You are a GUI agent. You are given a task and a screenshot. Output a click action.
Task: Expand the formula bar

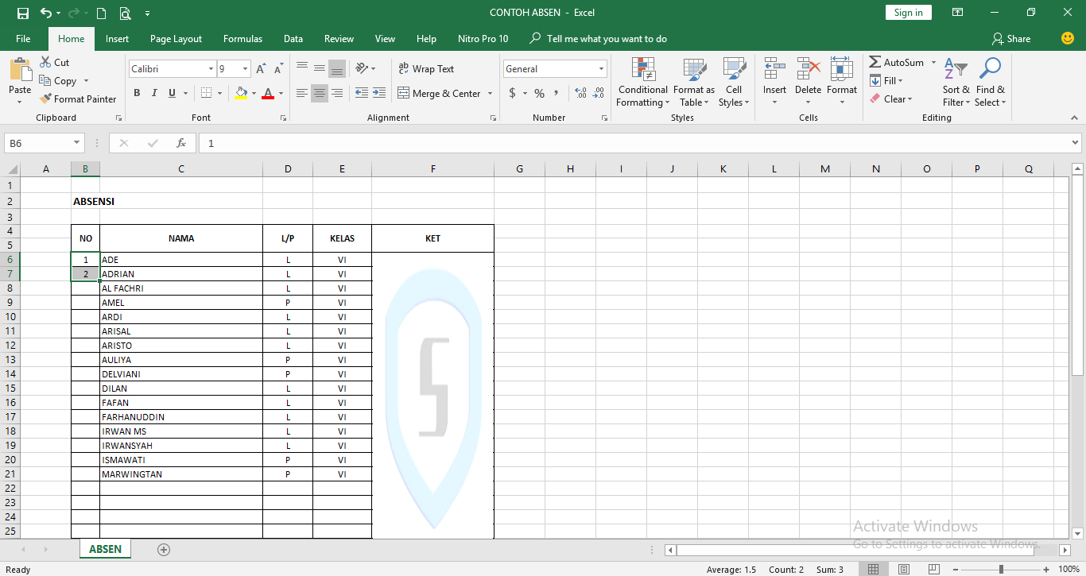(x=1076, y=143)
